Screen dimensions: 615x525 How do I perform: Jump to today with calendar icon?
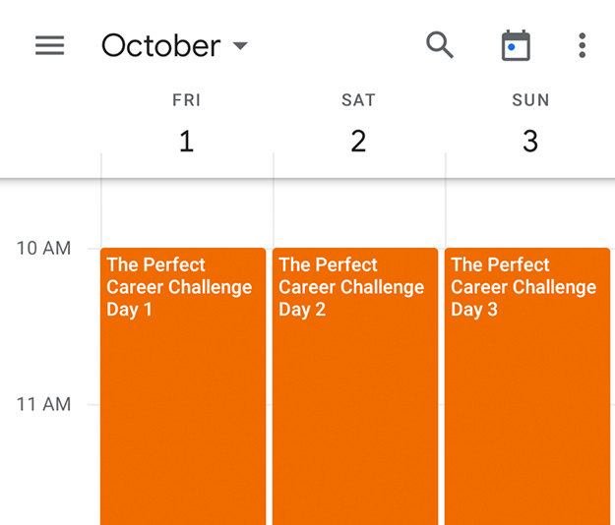pyautogui.click(x=516, y=45)
